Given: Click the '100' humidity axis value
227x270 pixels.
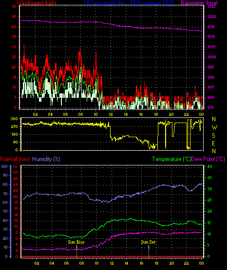Looking at the screenshot, I should point(4,166).
